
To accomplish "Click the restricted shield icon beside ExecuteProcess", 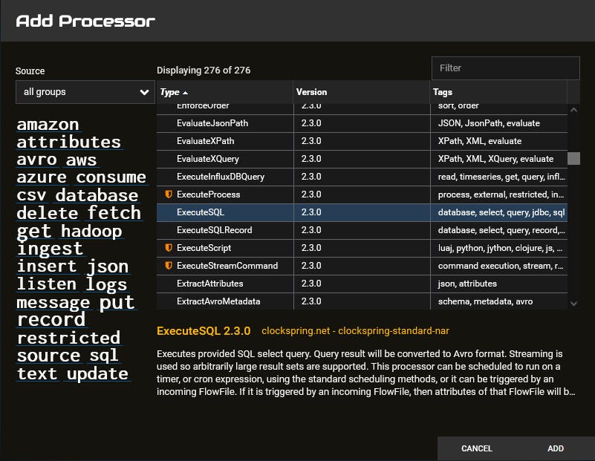I will point(169,194).
